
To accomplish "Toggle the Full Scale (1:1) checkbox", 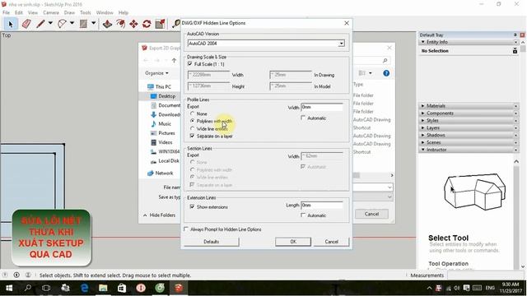I will tap(190, 64).
